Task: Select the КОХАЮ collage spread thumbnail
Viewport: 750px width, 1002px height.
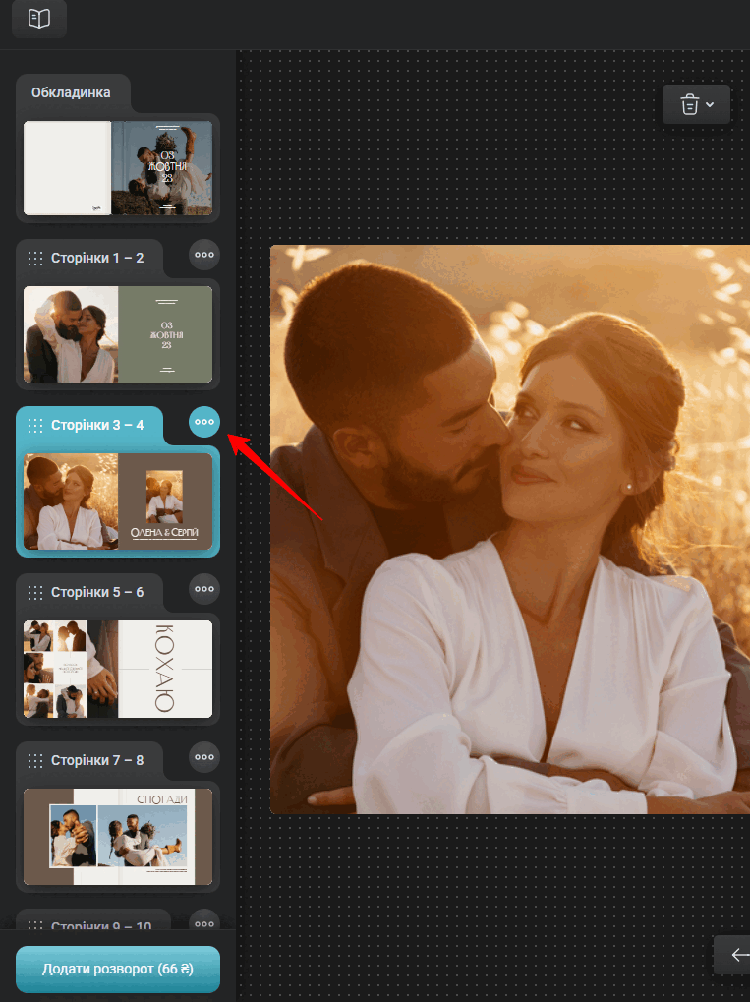Action: pyautogui.click(x=118, y=669)
